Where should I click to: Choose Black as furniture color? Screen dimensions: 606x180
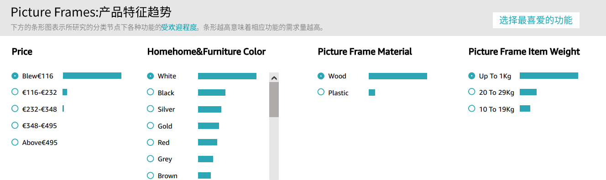pos(151,92)
